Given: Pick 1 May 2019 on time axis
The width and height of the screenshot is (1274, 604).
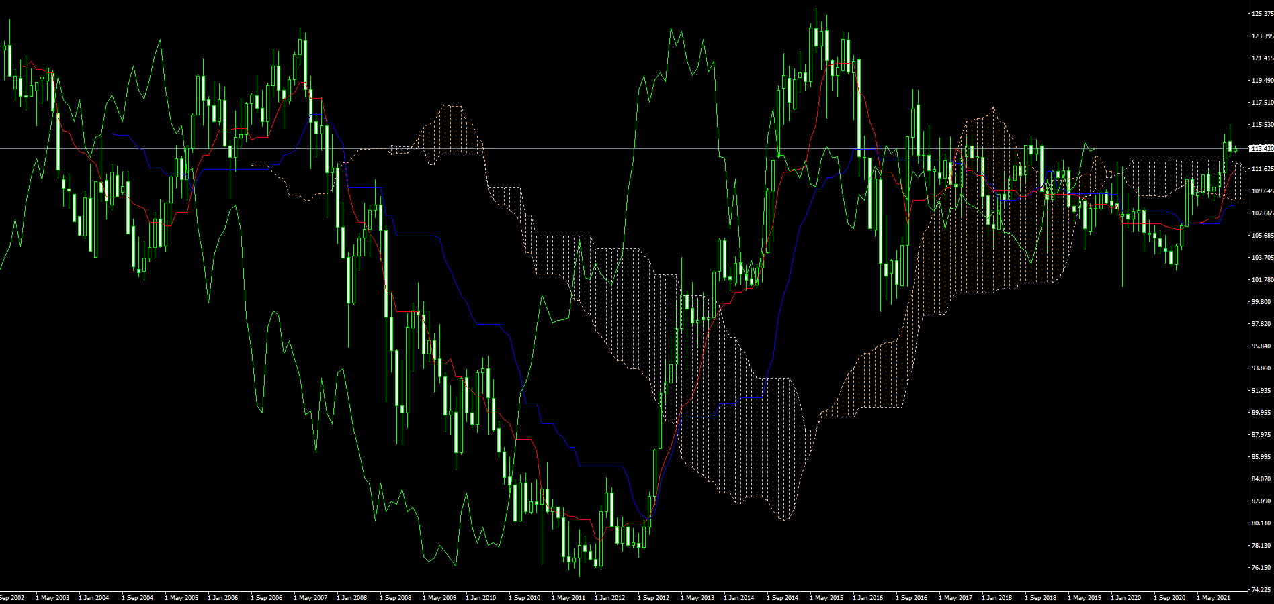Looking at the screenshot, I should tap(1084, 597).
